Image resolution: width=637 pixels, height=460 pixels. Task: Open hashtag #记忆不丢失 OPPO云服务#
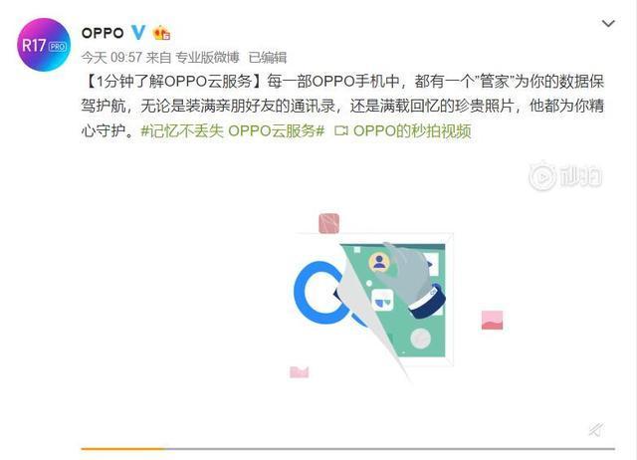click(x=233, y=130)
